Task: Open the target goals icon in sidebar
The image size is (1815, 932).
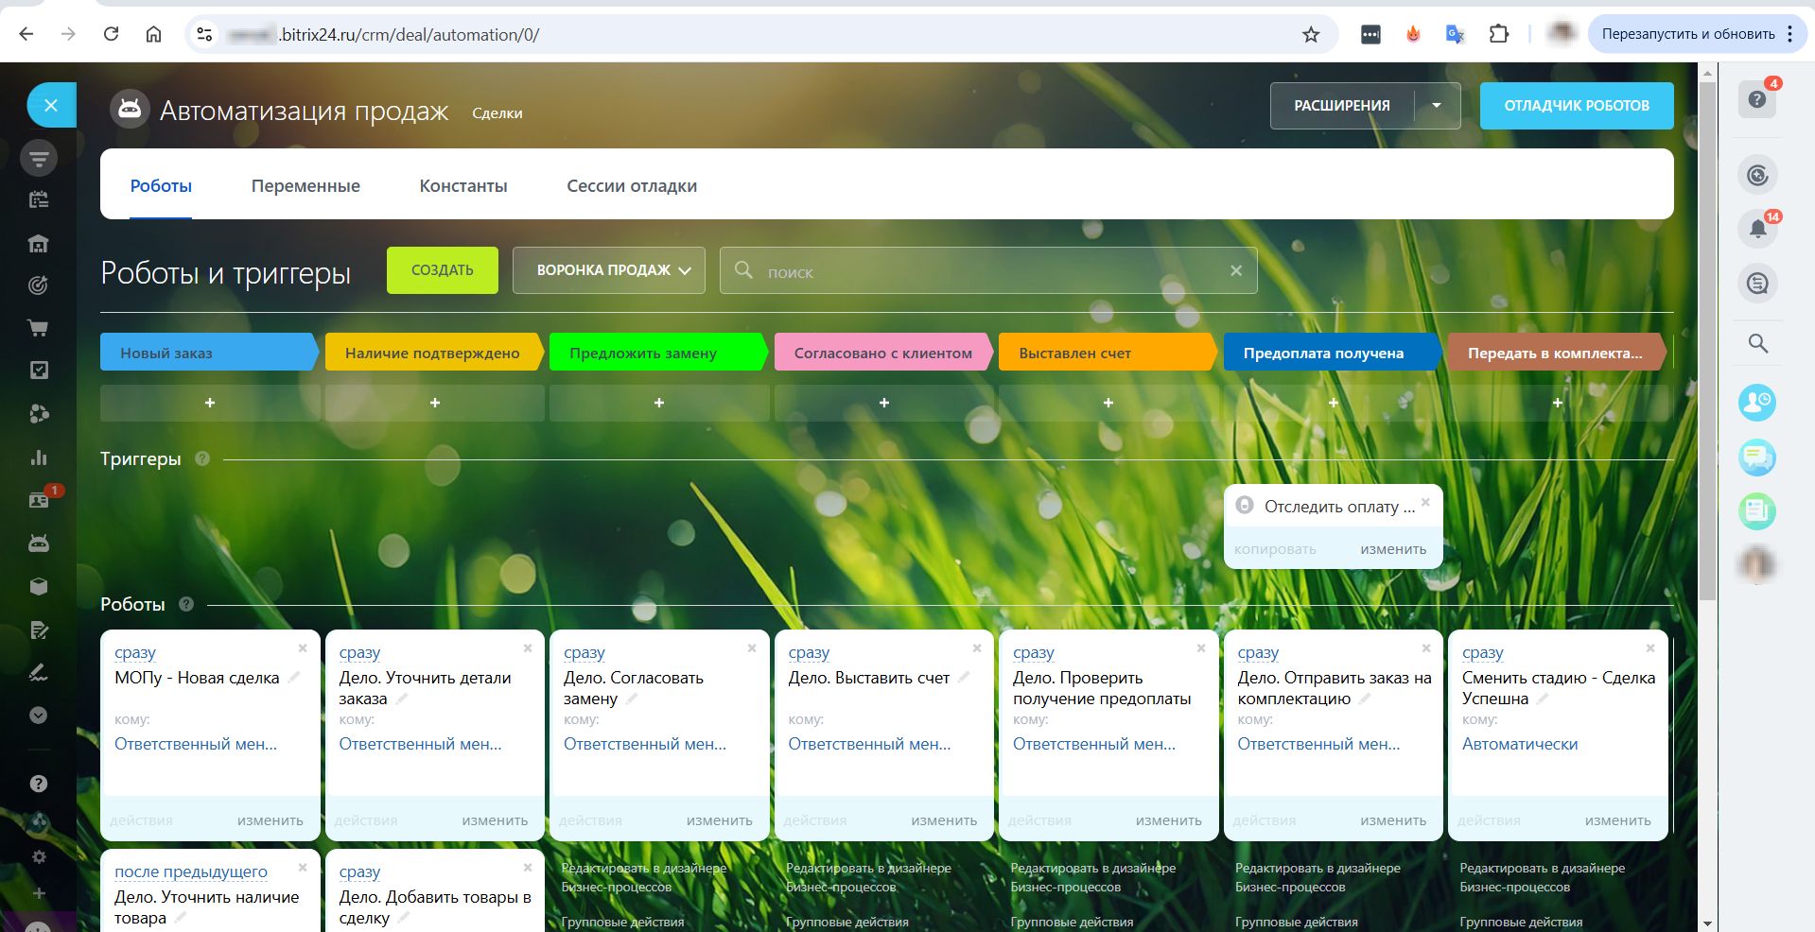Action: coord(39,285)
